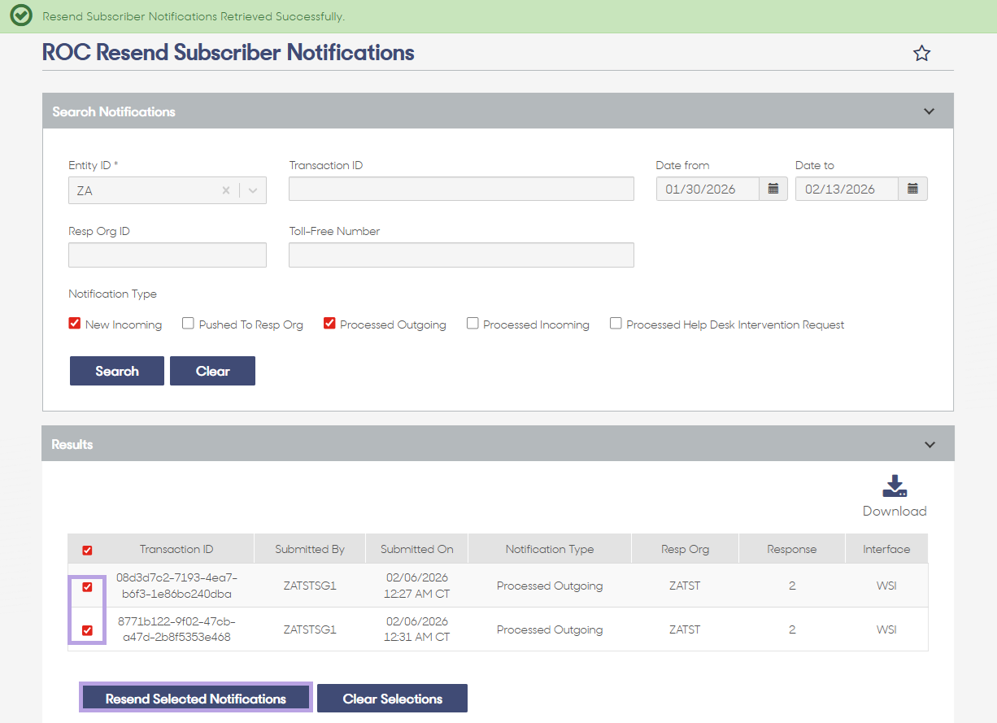Click the Date from field 01/30/2026
Screen dimensions: 997x723
(707, 189)
